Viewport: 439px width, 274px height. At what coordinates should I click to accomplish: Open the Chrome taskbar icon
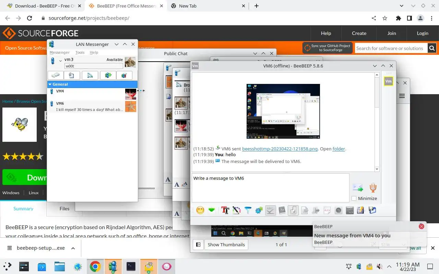[x=95, y=266]
